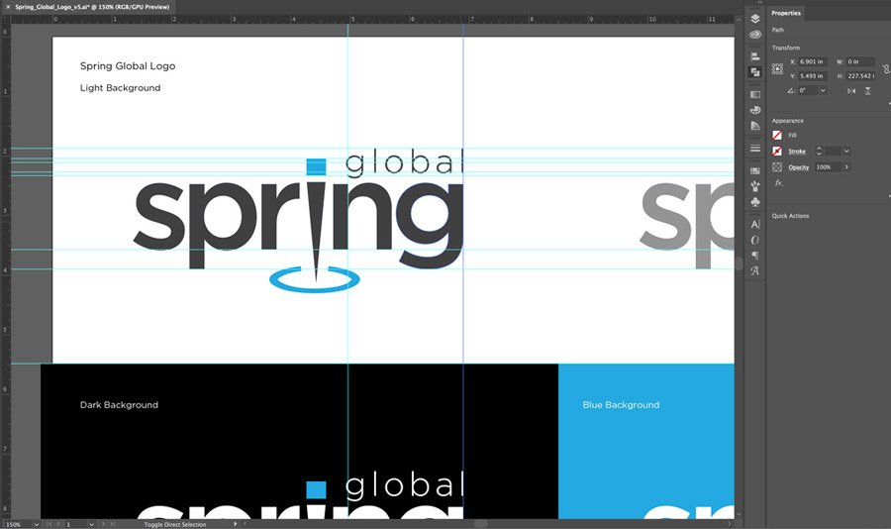Screen dimensions: 891x529
Task: Click the 'Quick Actions' section heading
Action: click(x=790, y=216)
